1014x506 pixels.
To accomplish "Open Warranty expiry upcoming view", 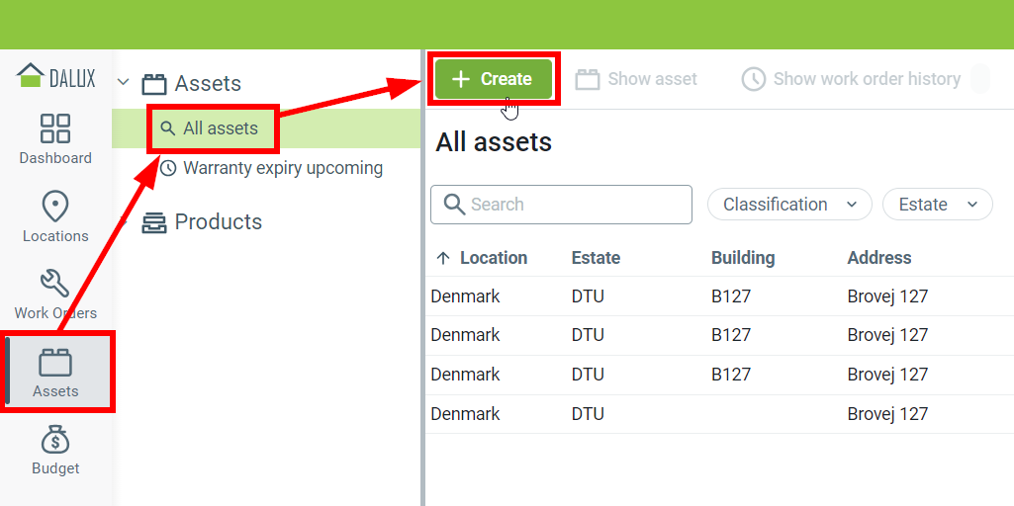I will tap(282, 168).
